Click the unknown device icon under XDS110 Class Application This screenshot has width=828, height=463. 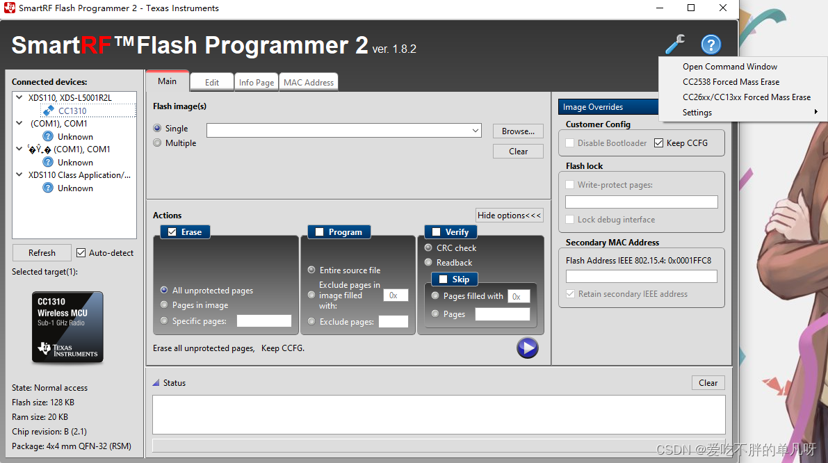pos(48,188)
